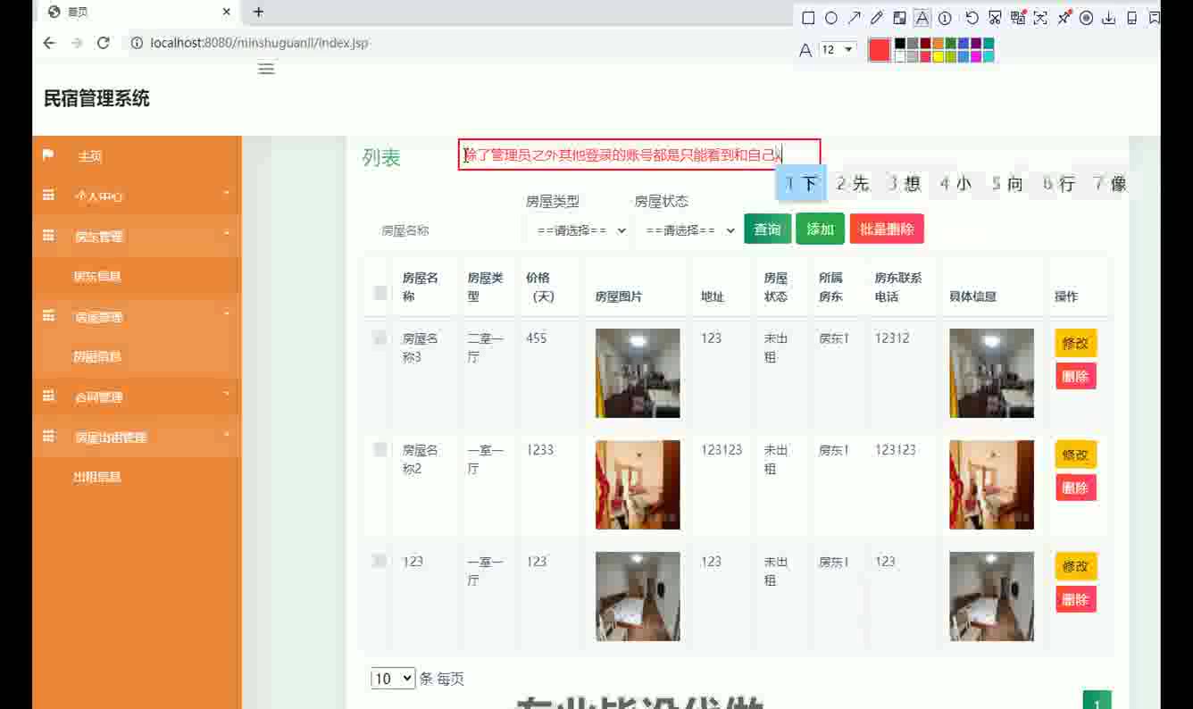Check the checkbox for house 123 row

(x=380, y=561)
